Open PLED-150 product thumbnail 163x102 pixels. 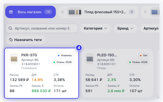point(90,59)
